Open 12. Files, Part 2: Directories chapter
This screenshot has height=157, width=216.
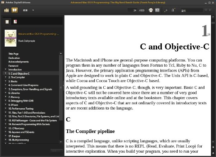[33, 116]
